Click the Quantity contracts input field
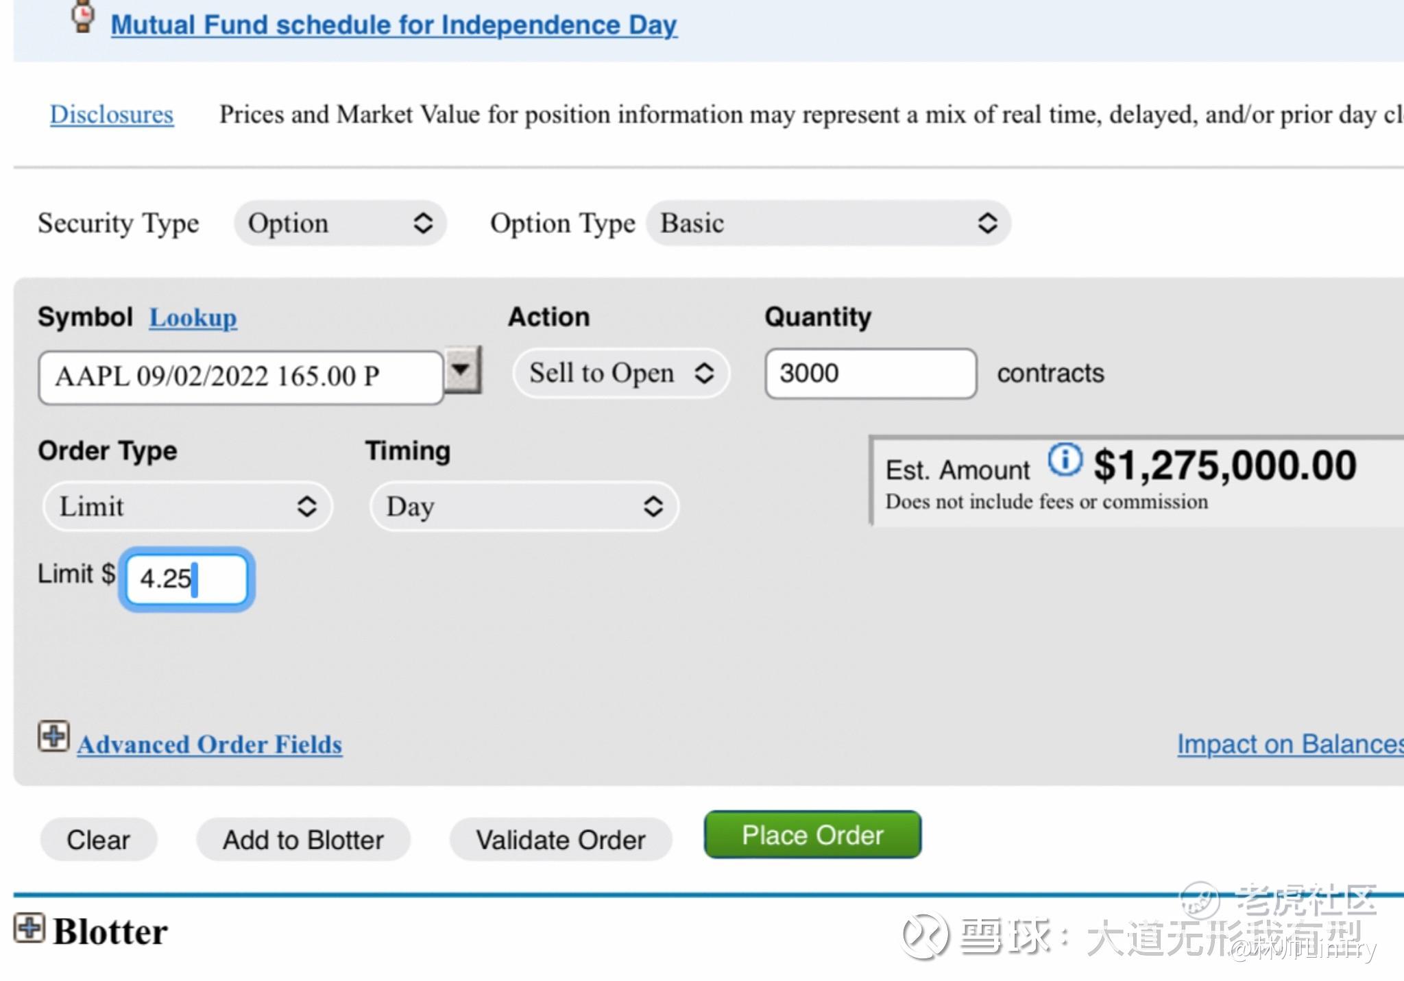 [x=871, y=374]
